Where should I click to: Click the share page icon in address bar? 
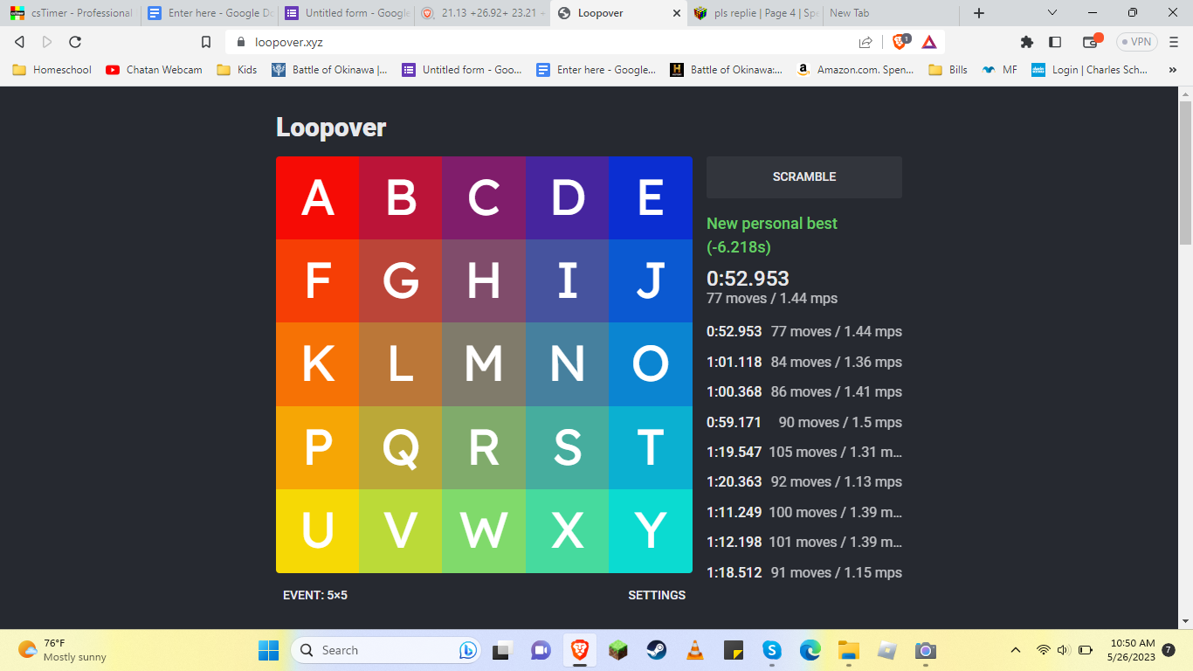tap(865, 41)
